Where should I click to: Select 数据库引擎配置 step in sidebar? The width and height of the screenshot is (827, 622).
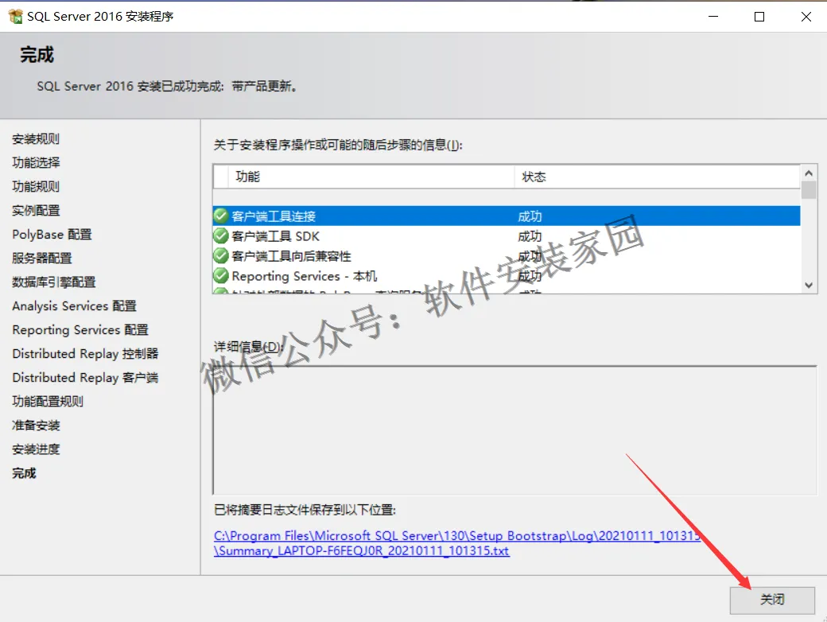pos(54,282)
